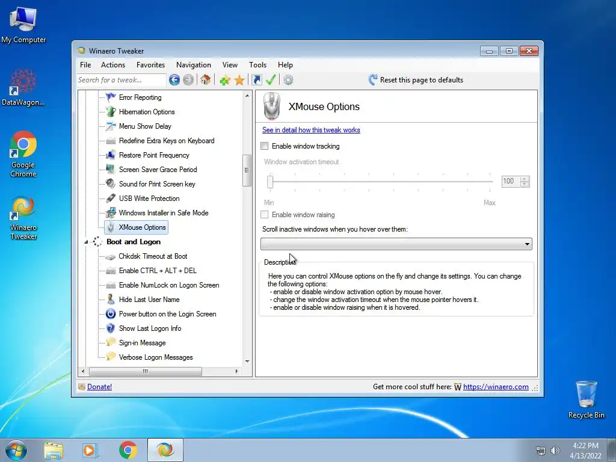The height and width of the screenshot is (462, 616).
Task: Open the Navigation menu
Action: [194, 65]
